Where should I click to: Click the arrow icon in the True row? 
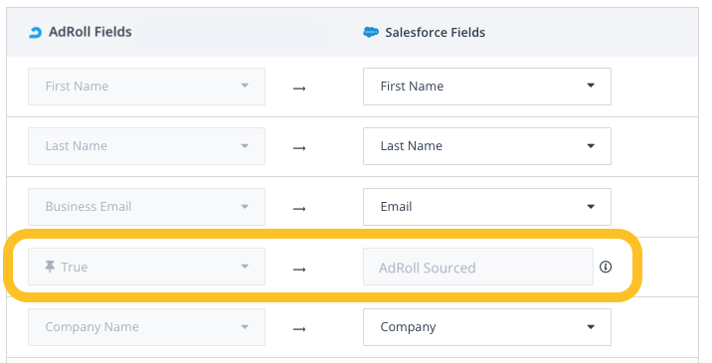tap(299, 270)
